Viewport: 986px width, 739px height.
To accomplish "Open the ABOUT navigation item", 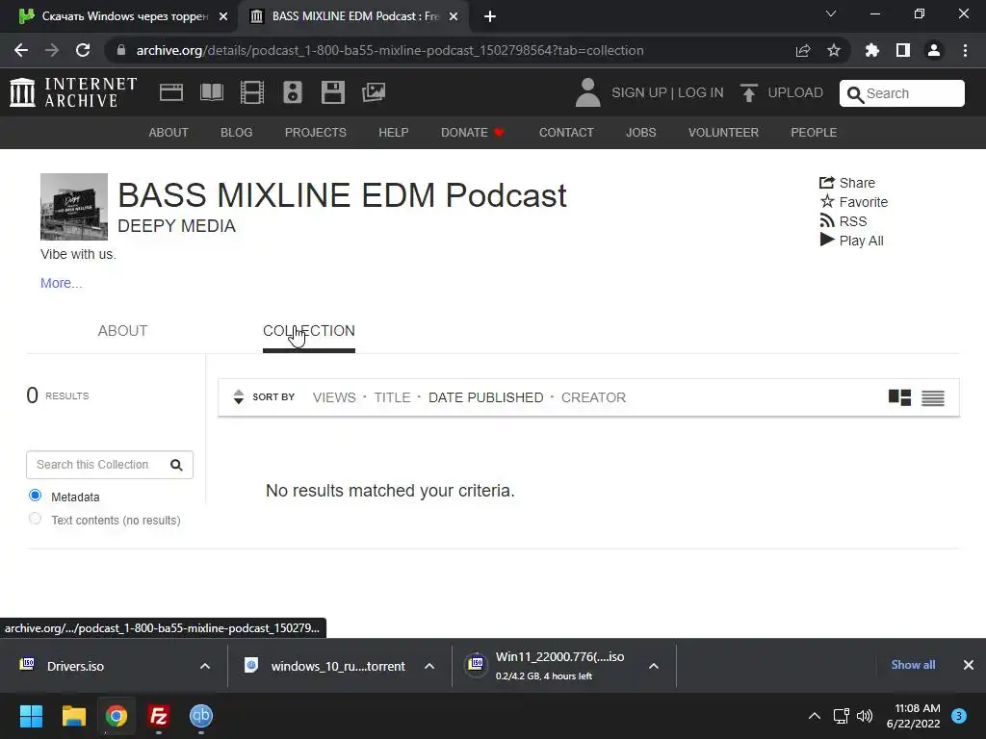I will [169, 133].
